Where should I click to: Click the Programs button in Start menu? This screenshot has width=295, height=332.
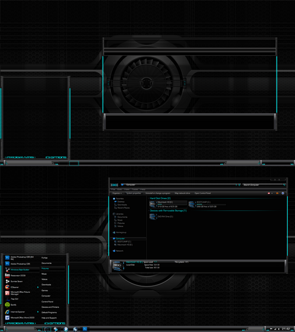[x=20, y=323]
